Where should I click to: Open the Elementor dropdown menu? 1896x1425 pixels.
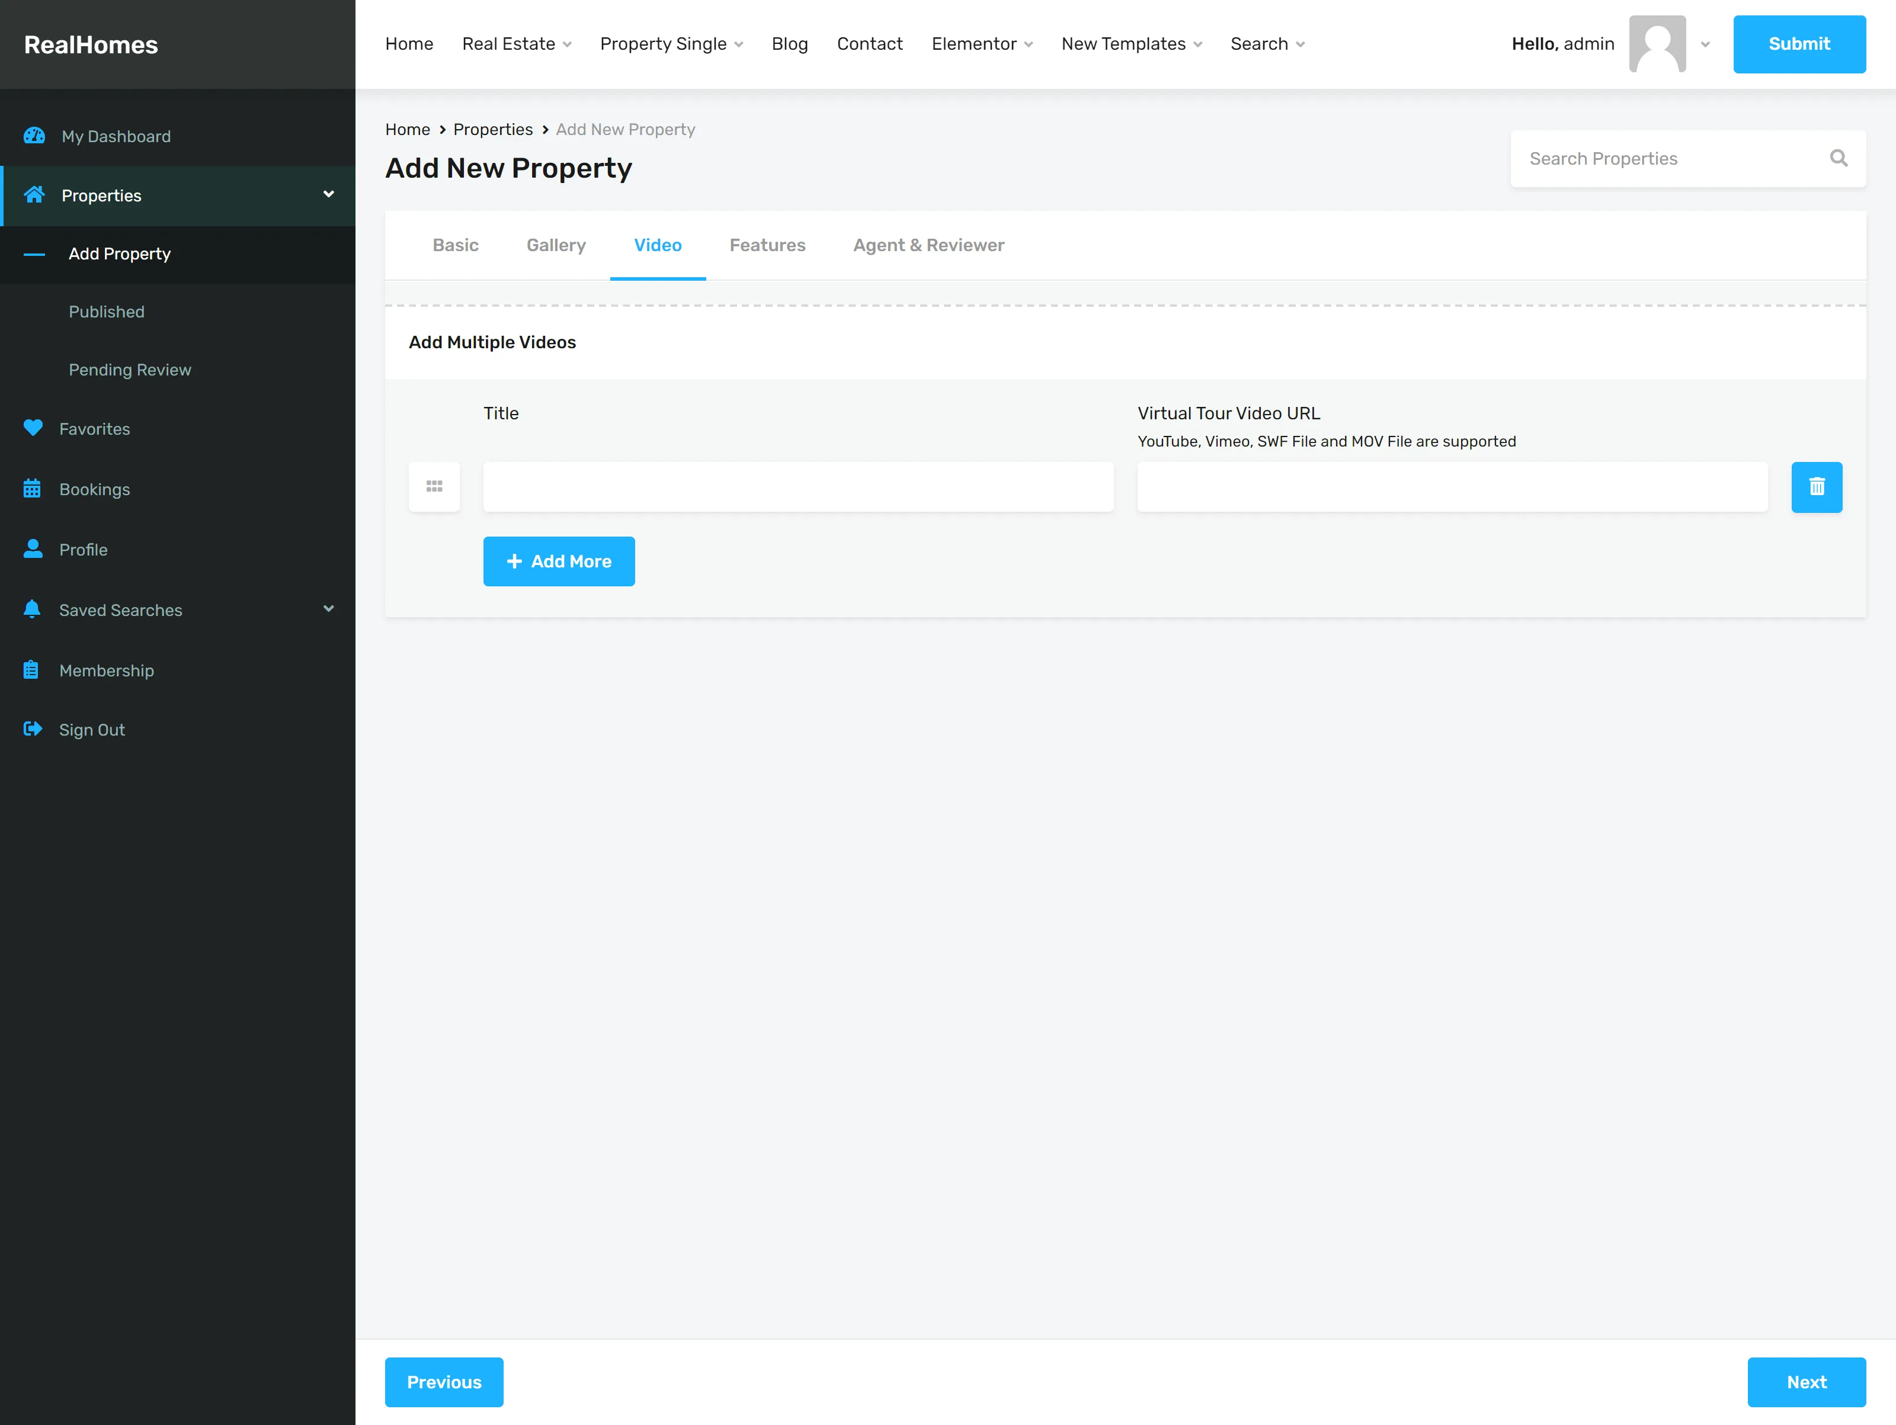pos(982,44)
